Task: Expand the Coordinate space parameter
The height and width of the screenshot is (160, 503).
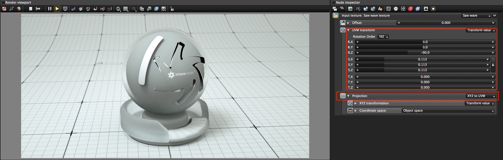Action: click(x=356, y=111)
